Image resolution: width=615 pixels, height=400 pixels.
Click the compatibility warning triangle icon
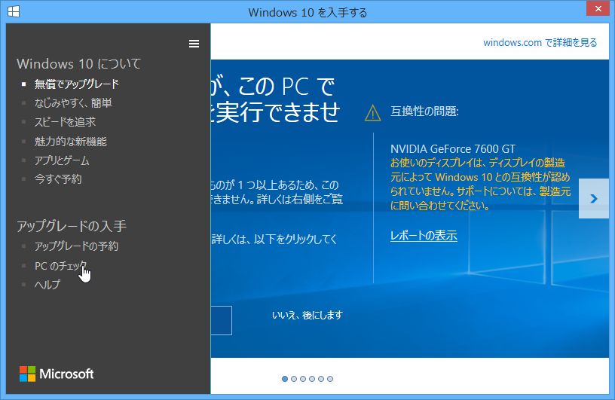coord(372,113)
